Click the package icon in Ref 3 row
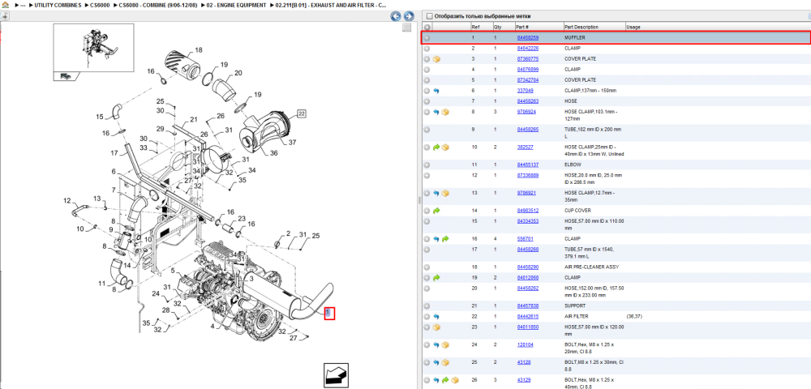Screen dimensions: 811x389 tap(436, 59)
